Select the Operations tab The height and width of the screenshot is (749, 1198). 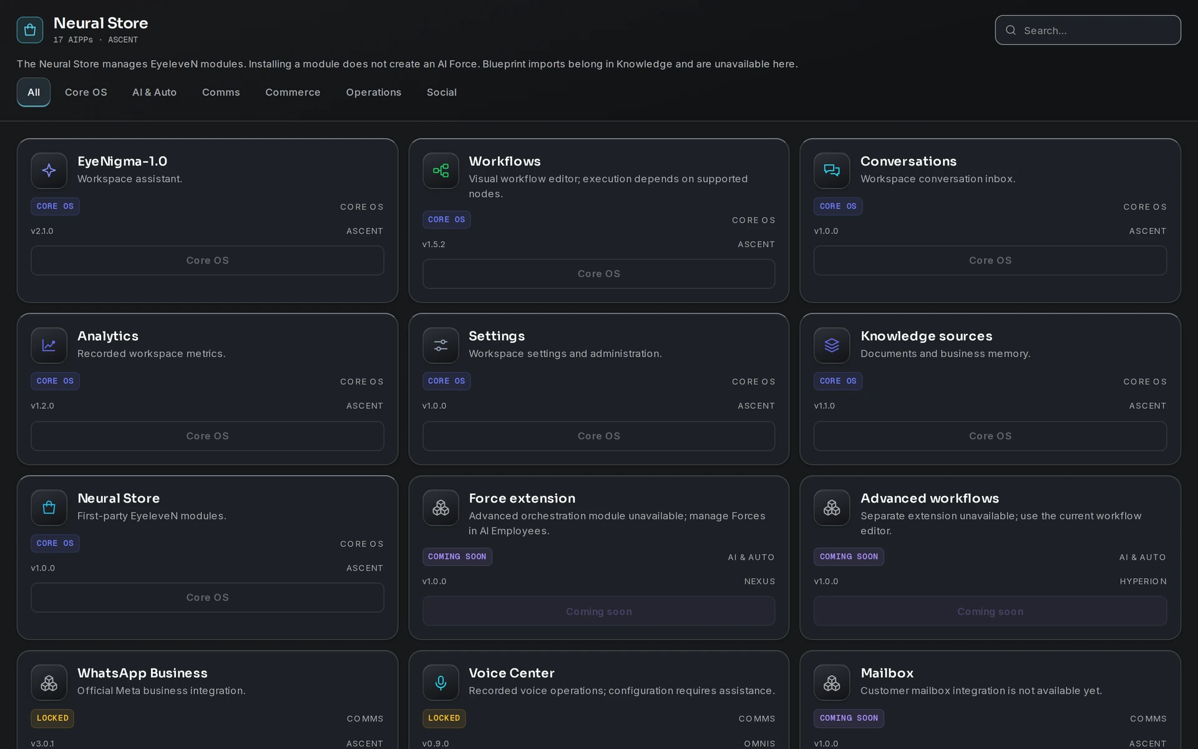click(x=374, y=92)
